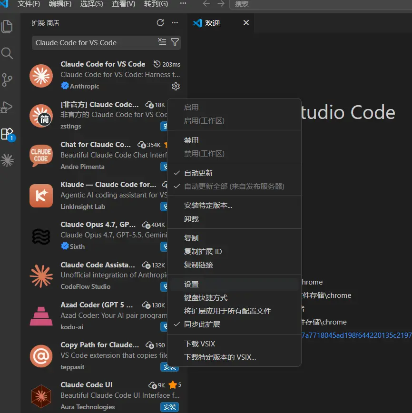Open the Search view in activity bar

tap(7, 53)
